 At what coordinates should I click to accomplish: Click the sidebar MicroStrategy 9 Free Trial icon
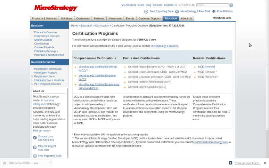(35, 148)
